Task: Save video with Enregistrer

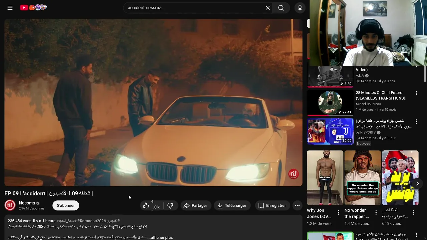Action: [273, 206]
